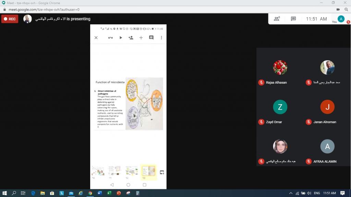Click the camera indicator in address bar
This screenshot has width=351, height=197.
click(x=338, y=10)
